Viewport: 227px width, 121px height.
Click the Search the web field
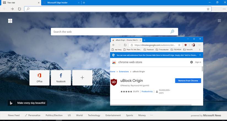tap(114, 32)
